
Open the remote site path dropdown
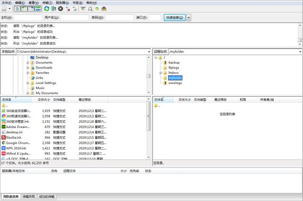click(x=300, y=51)
